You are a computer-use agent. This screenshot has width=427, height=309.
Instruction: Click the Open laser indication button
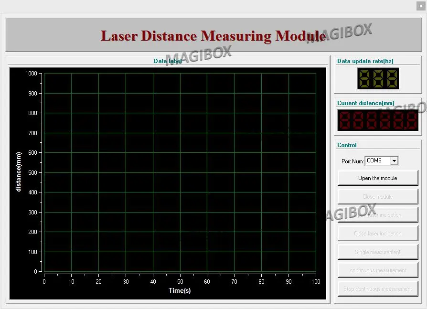(378, 215)
